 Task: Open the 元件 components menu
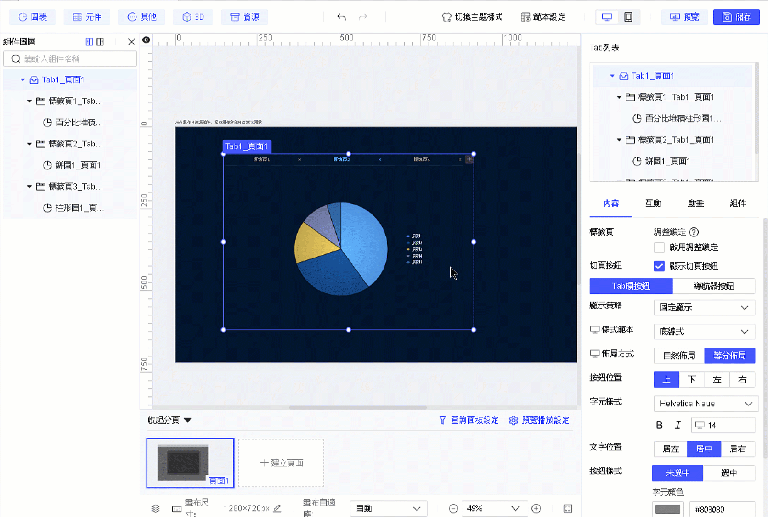tap(87, 17)
